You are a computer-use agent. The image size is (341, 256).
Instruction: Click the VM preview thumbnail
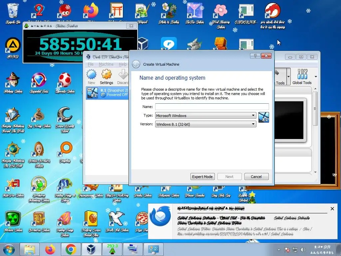[289, 120]
